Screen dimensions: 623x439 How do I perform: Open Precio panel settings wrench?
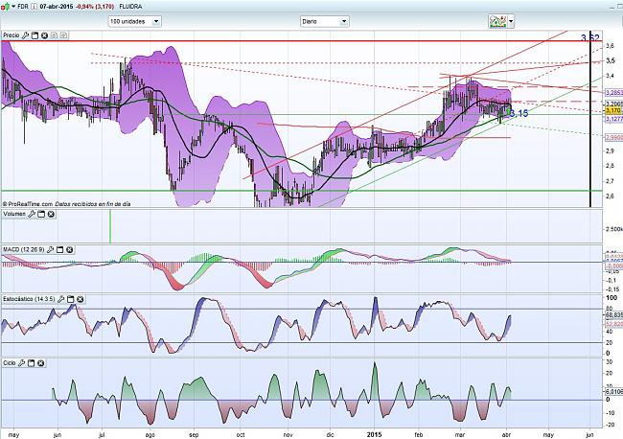tap(26, 35)
